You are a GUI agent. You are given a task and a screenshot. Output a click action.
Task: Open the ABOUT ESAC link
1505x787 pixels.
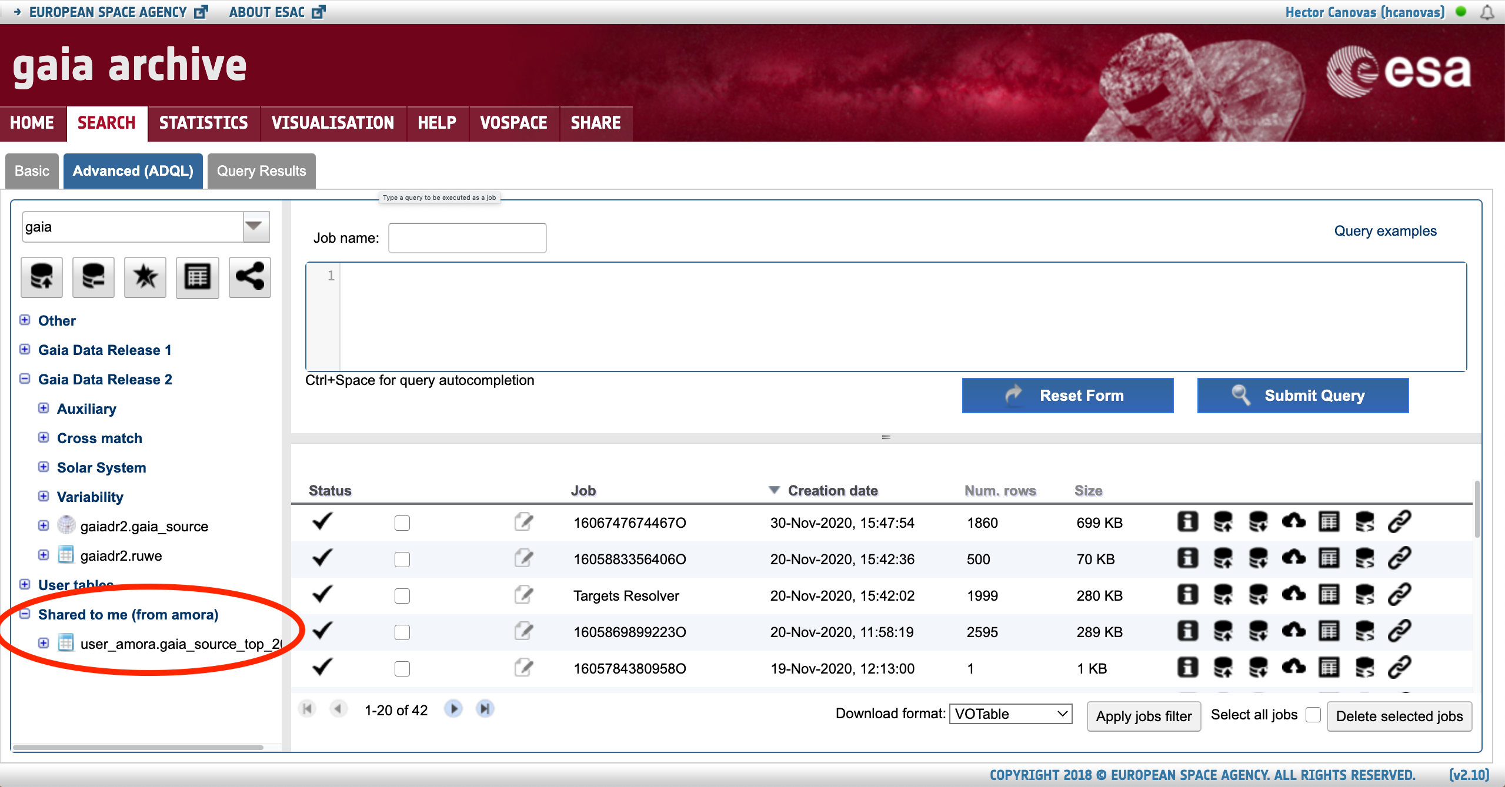[276, 12]
